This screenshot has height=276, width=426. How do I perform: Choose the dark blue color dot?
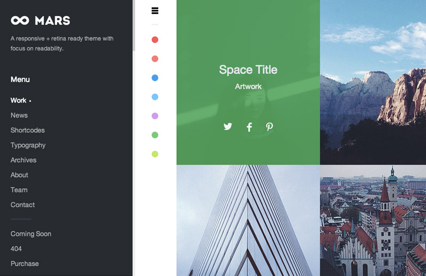(155, 78)
